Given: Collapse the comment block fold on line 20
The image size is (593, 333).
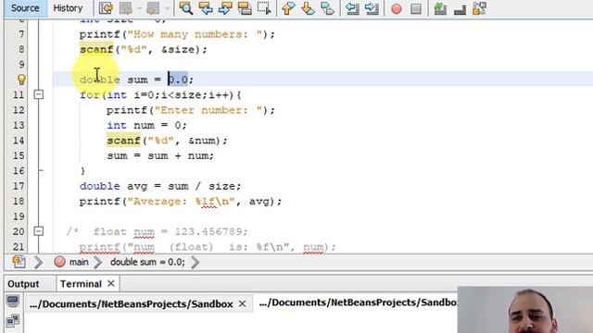Looking at the screenshot, I should (39, 231).
